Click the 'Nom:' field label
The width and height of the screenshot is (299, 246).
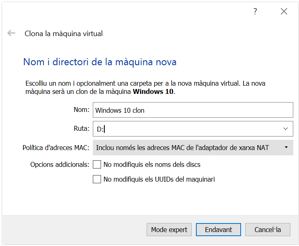[x=81, y=110]
